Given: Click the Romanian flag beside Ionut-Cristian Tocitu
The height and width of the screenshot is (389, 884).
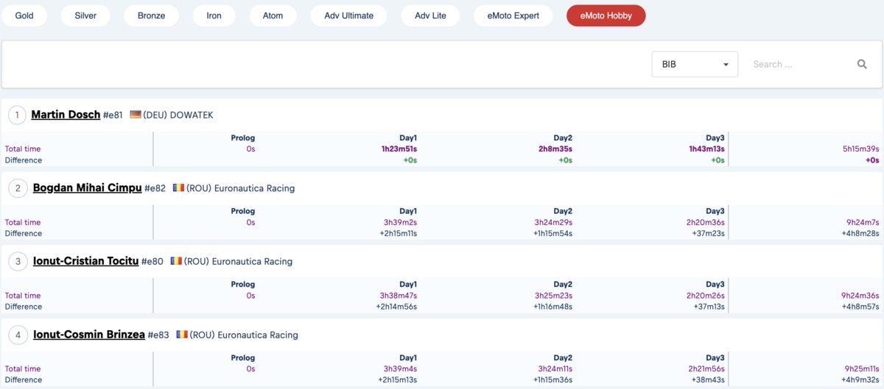Looking at the screenshot, I should pyautogui.click(x=176, y=261).
